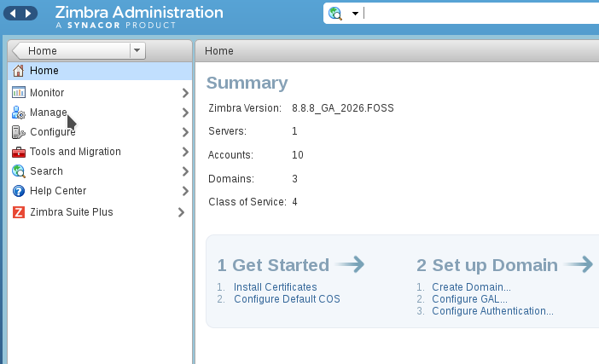Click the Zimbra Suite Plus Z icon
This screenshot has width=599, height=364.
(x=18, y=212)
